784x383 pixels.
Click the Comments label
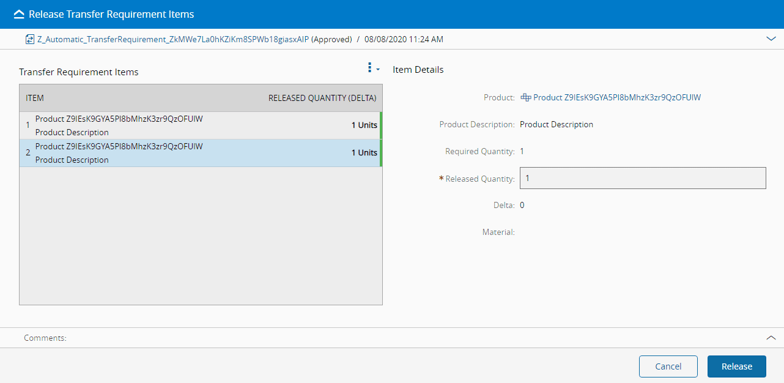(x=45, y=338)
